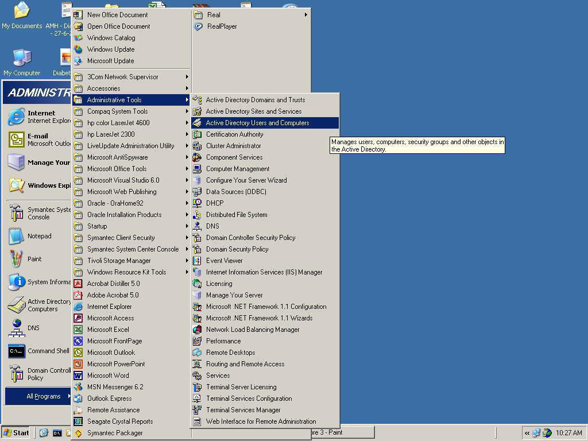Open E-mail Microsoft Outlook from pinned list

39,140
